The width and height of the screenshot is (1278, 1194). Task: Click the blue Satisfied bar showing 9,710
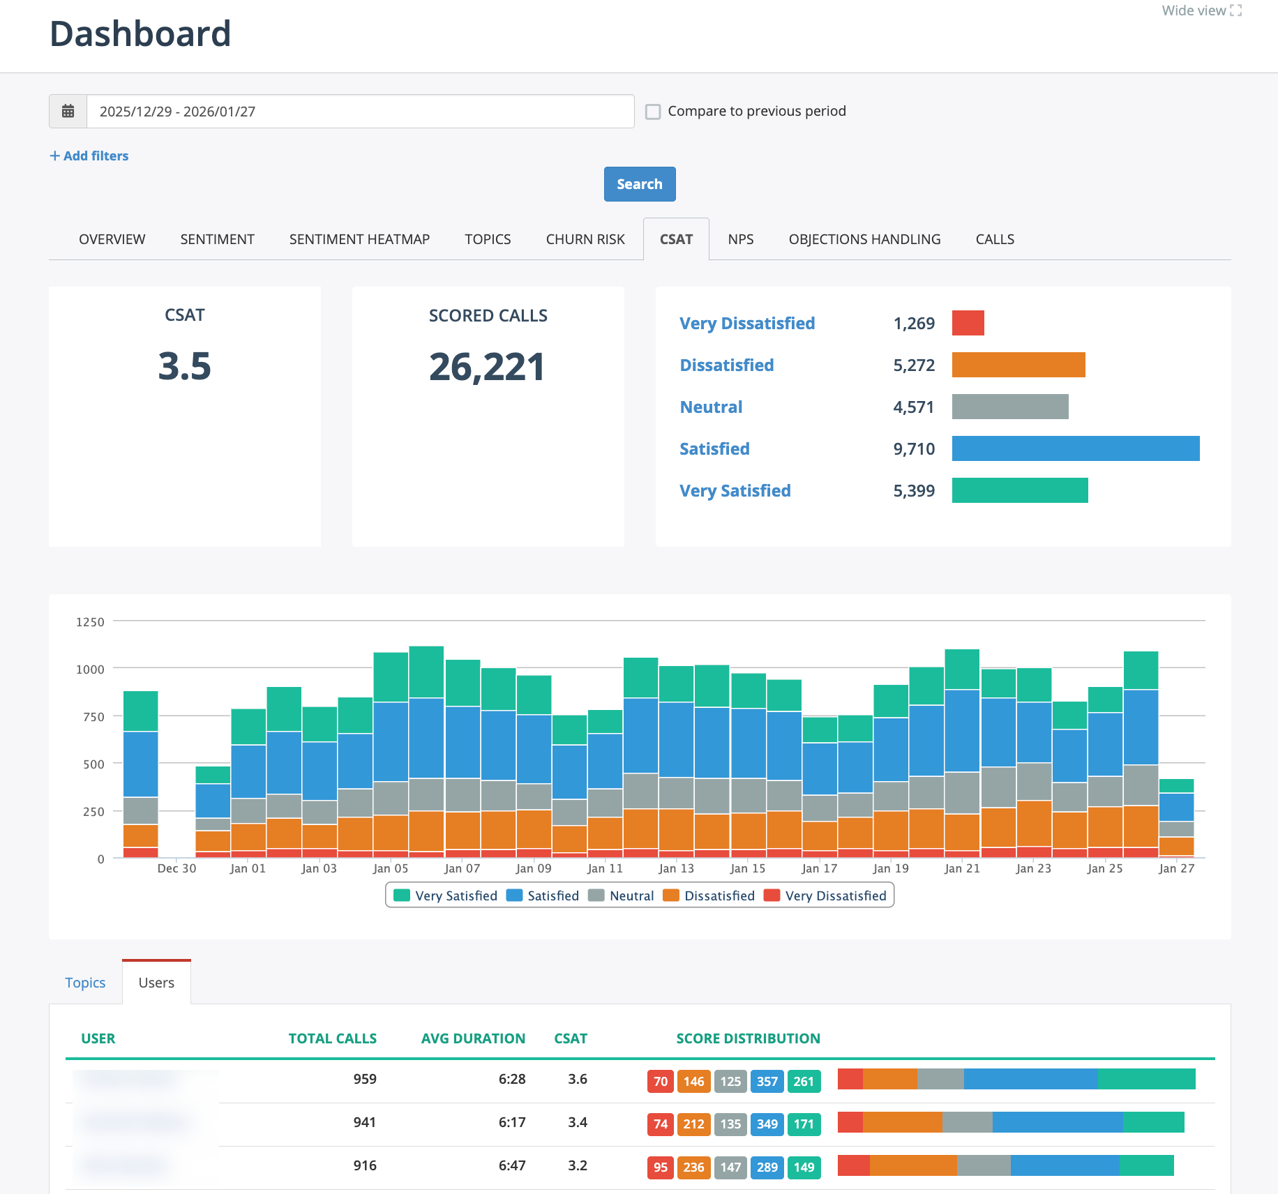[1075, 448]
